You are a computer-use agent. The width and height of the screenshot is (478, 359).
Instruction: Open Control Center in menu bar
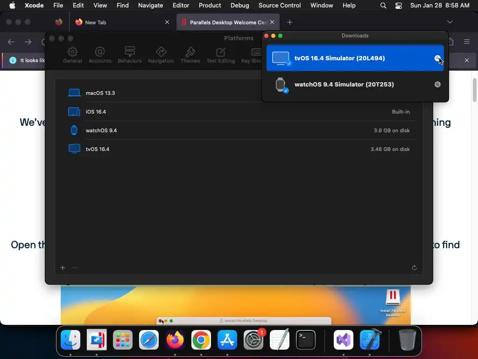pyautogui.click(x=399, y=6)
